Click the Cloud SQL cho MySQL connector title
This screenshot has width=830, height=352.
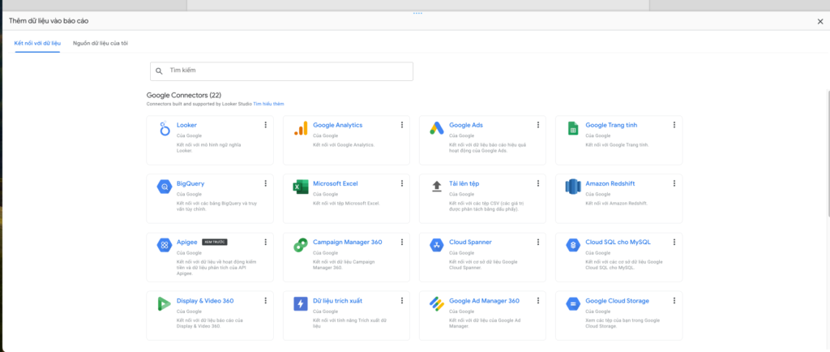tap(618, 242)
